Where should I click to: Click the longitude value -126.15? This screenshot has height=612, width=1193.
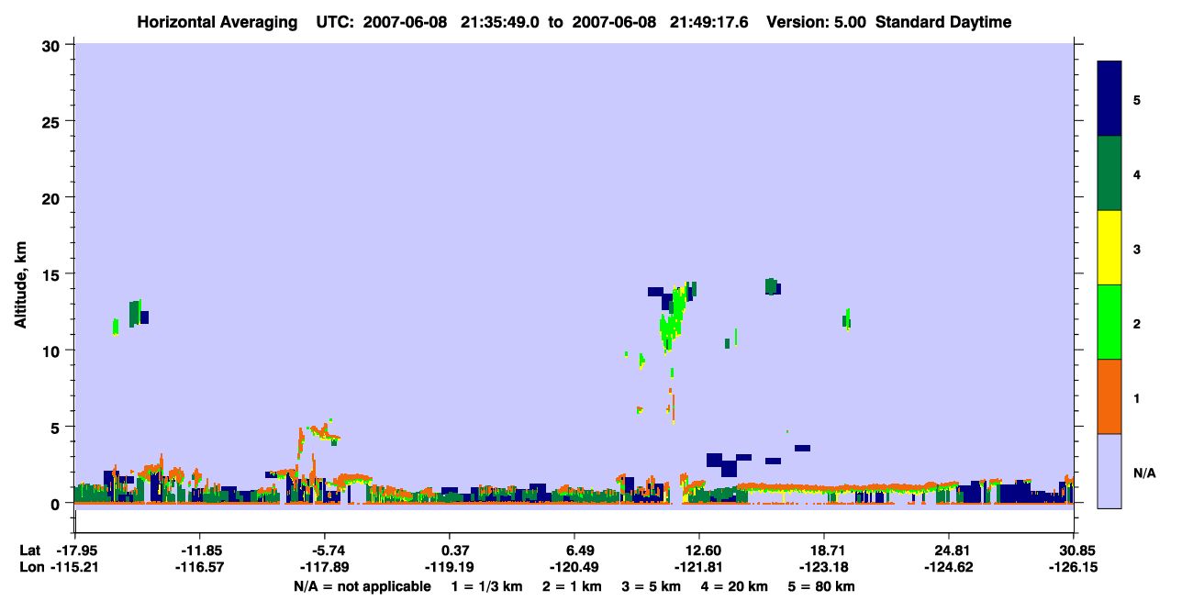click(x=1074, y=568)
